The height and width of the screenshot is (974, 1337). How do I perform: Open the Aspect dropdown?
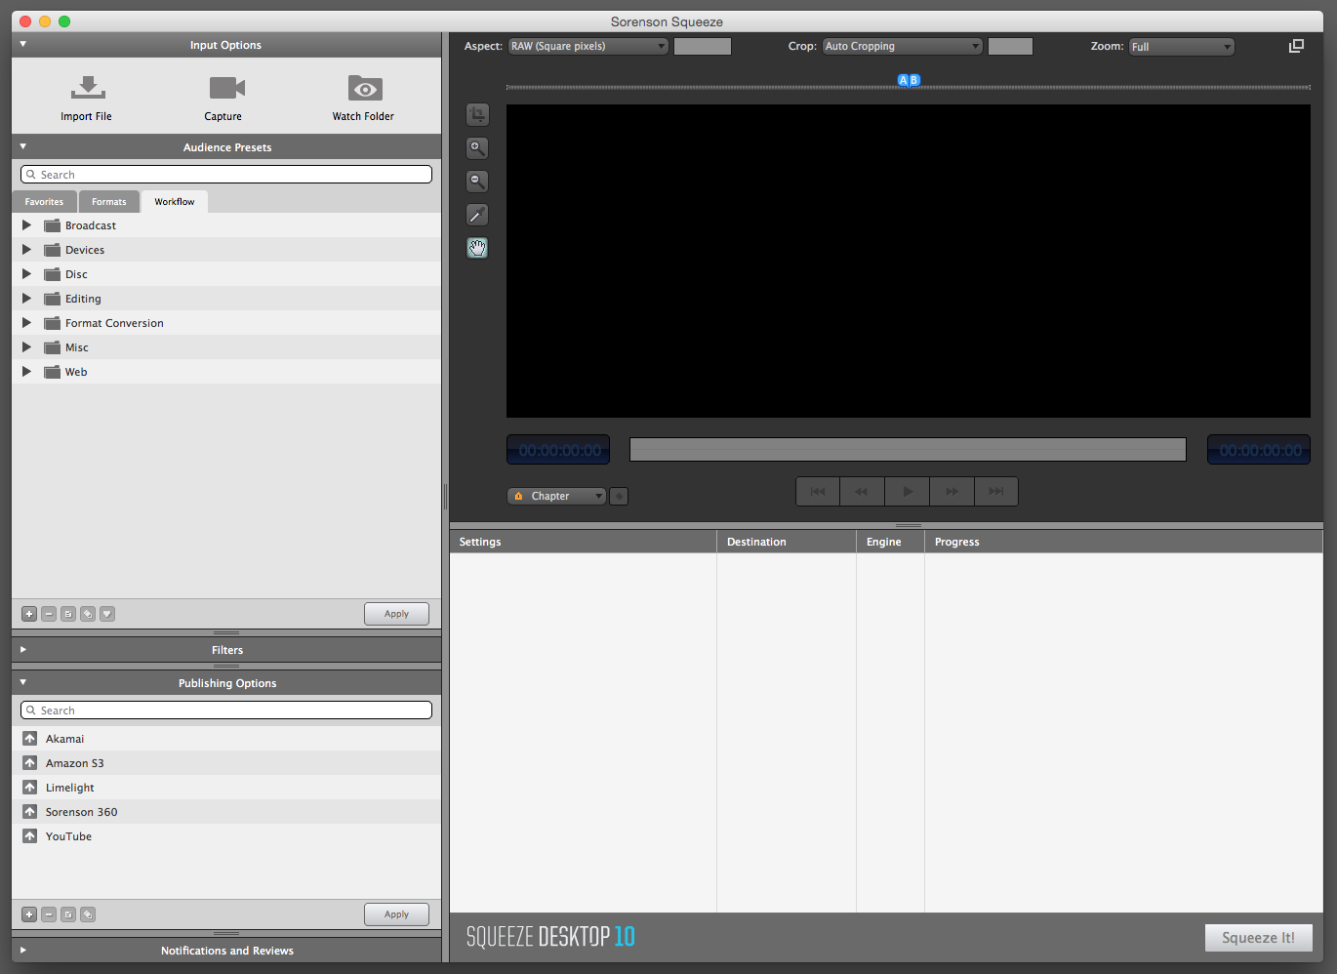click(588, 46)
